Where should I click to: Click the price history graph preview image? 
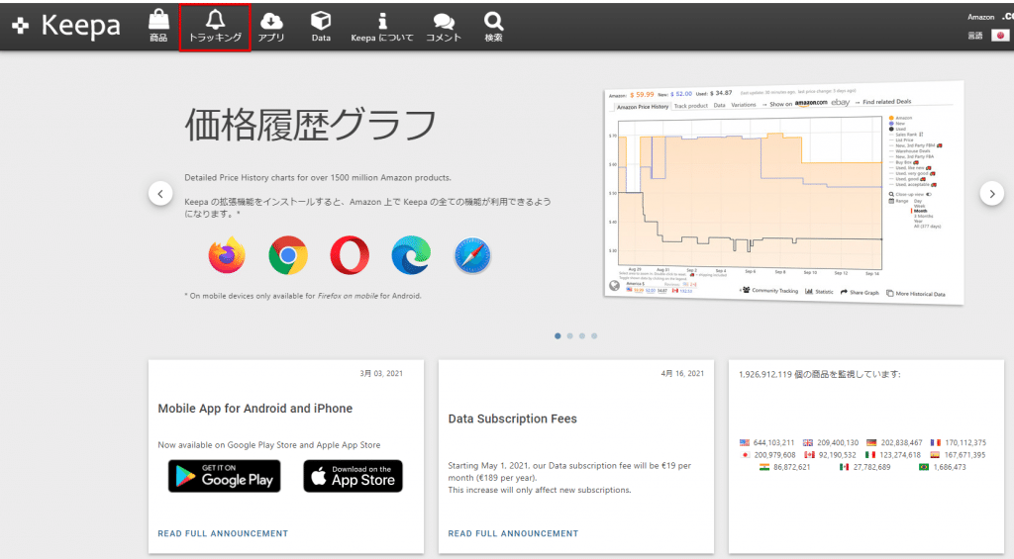coord(782,194)
